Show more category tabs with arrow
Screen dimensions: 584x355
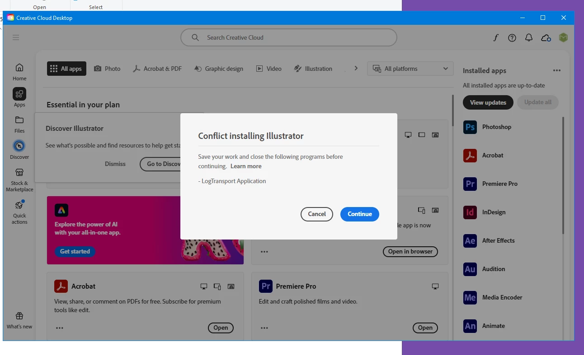pyautogui.click(x=356, y=69)
